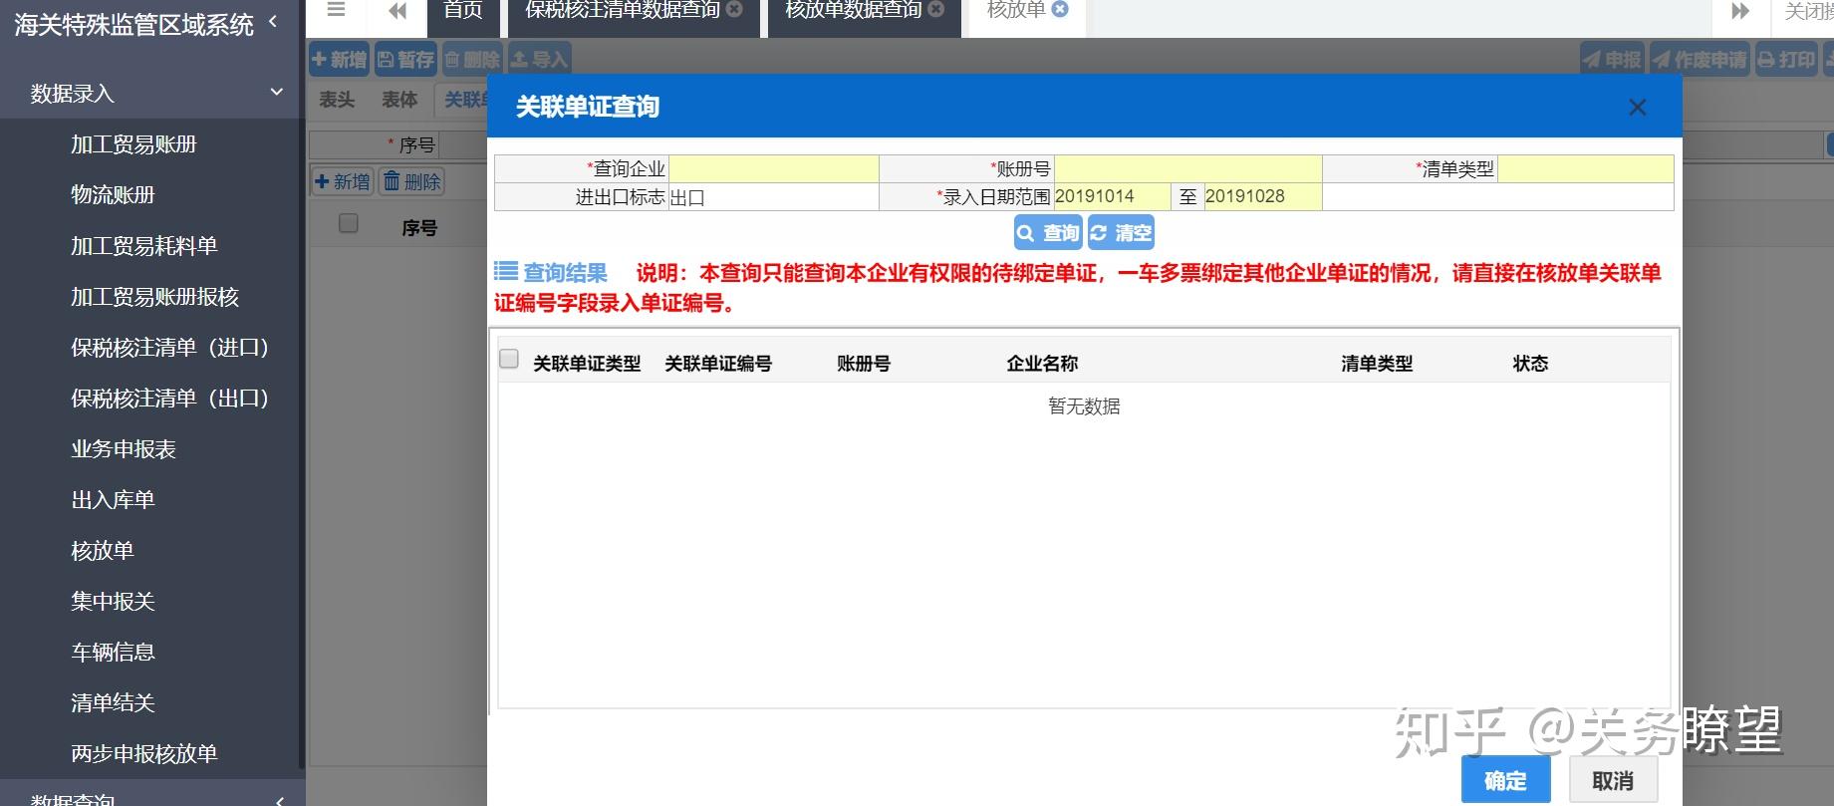The image size is (1834, 806).
Task: Collapse the 海关特殊监管区域系统 sidebar
Action: point(273,21)
